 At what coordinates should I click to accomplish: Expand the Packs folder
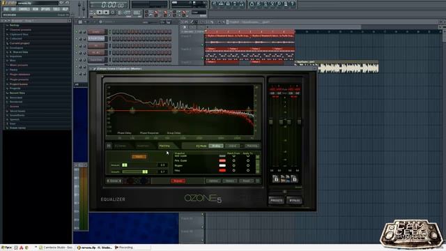coord(14,70)
